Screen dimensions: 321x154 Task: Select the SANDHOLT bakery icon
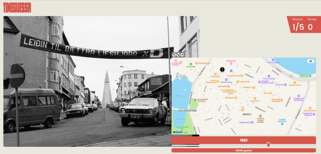pyautogui.click(x=254, y=88)
